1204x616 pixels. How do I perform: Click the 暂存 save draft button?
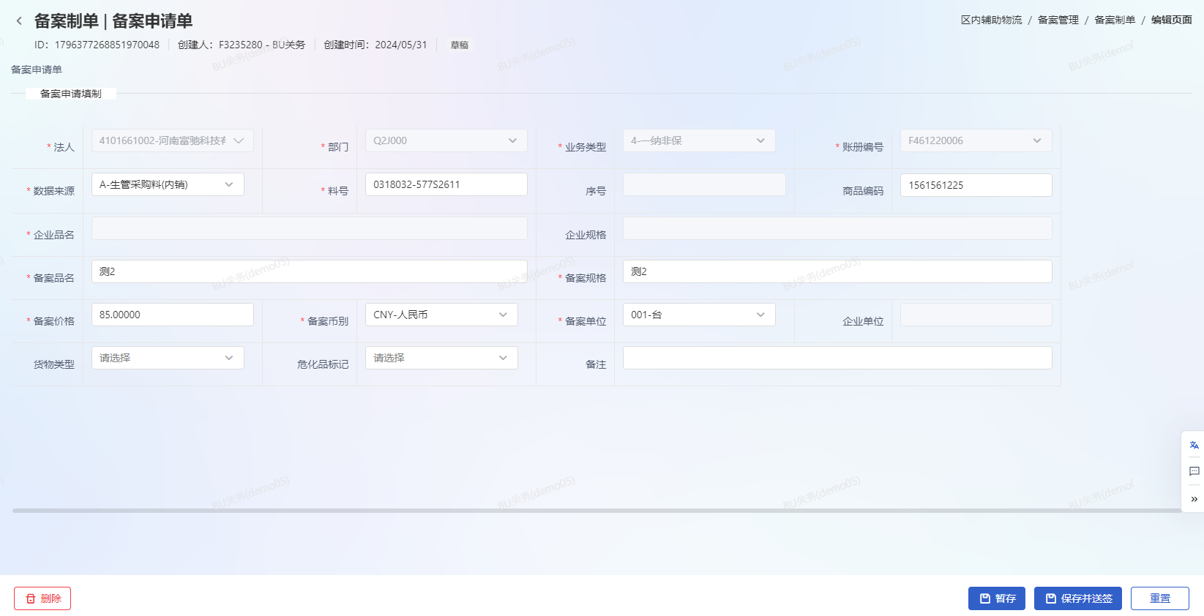[x=997, y=598]
